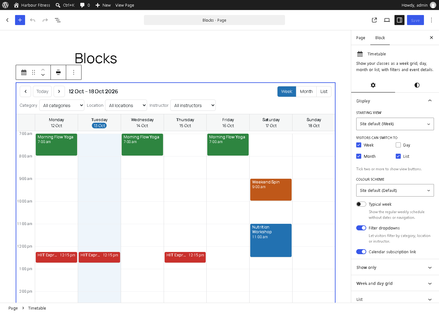Open the WordPress logo menu
The width and height of the screenshot is (439, 313).
point(5,5)
